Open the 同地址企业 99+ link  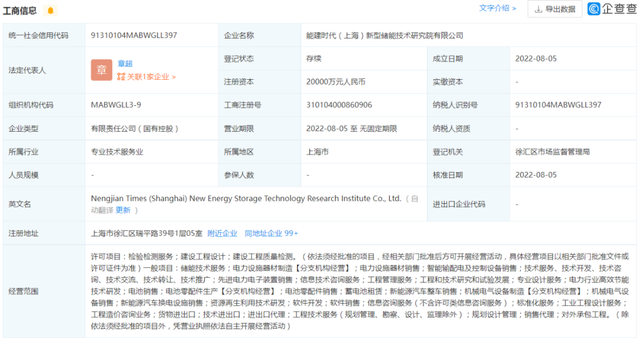pyautogui.click(x=272, y=233)
